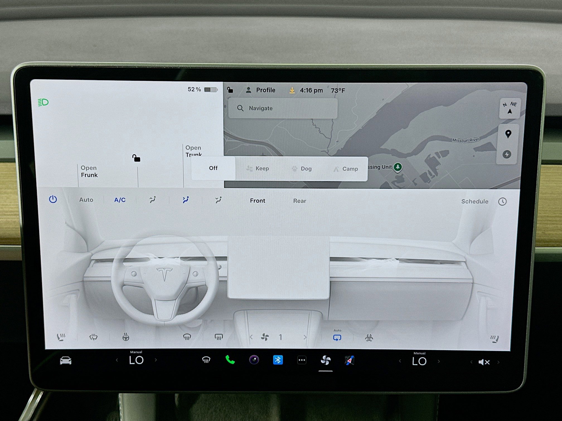562x421 pixels.
Task: Increase fan speed with the right chevron
Action: (x=304, y=337)
